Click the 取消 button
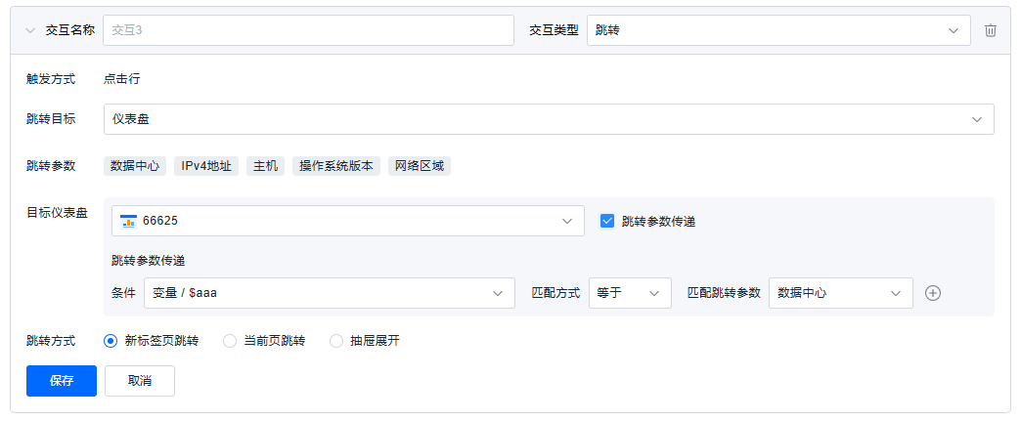Image resolution: width=1021 pixels, height=421 pixels. point(140,381)
